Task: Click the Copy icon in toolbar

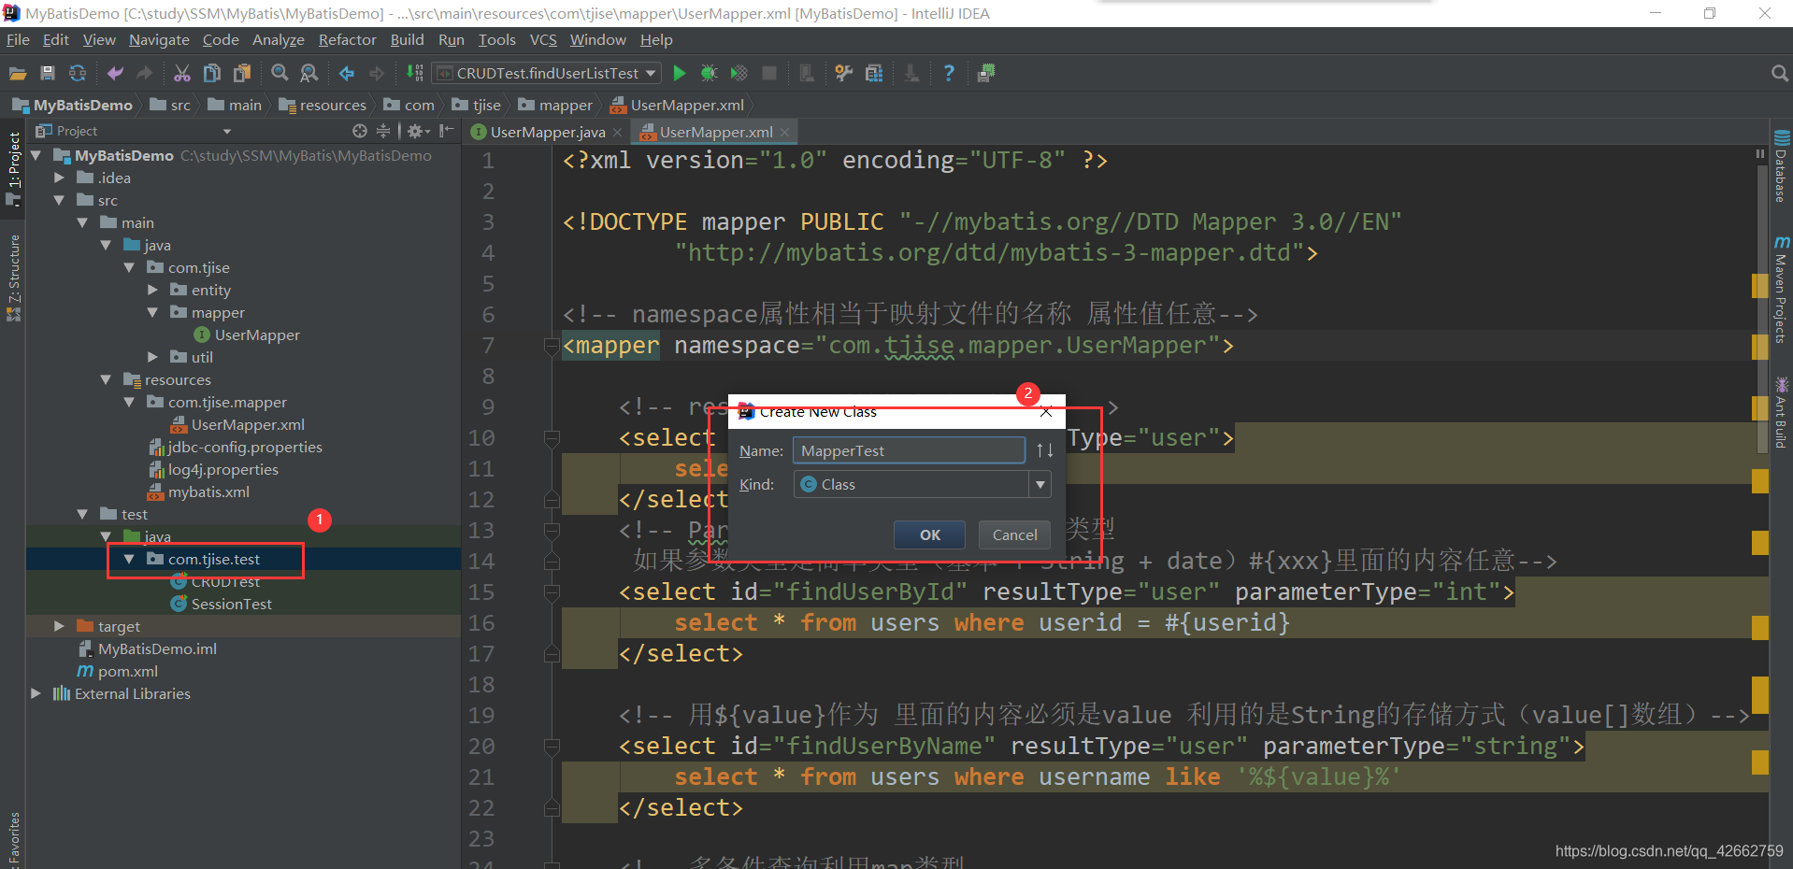Action: 212,73
